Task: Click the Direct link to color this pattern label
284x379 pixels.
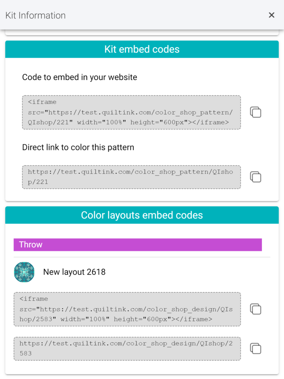Action: tap(78, 147)
